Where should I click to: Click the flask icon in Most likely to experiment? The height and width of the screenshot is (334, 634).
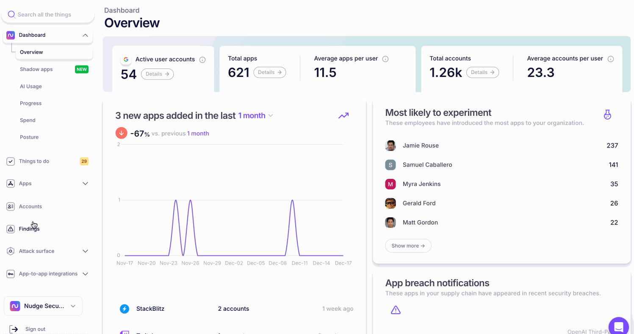607,115
